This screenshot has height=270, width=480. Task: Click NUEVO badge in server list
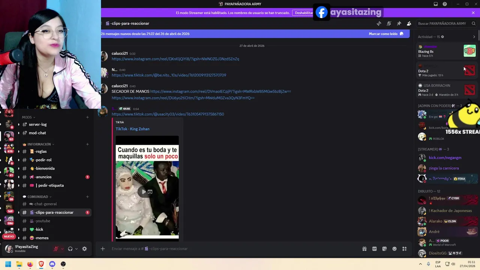9,237
